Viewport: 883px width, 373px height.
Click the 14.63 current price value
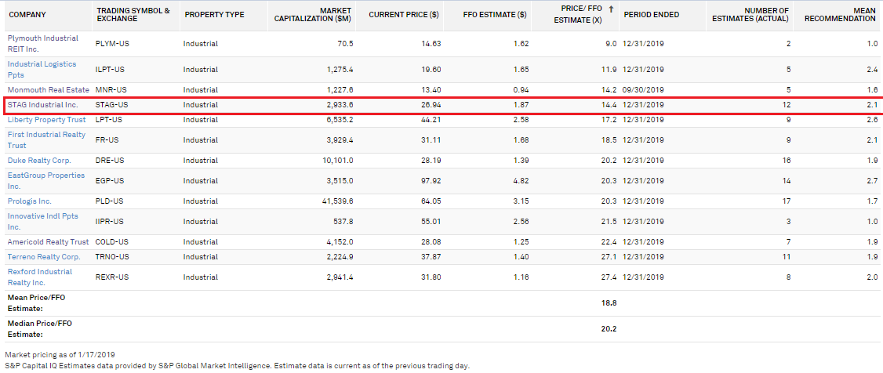pyautogui.click(x=431, y=43)
